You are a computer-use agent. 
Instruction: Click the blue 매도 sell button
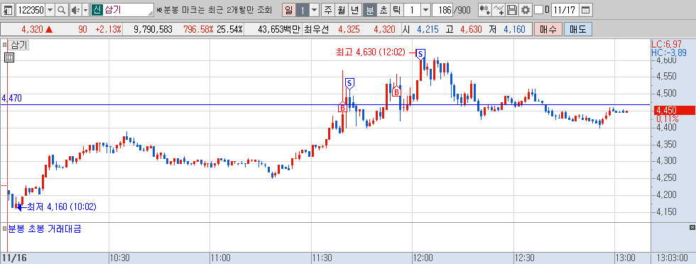tap(578, 30)
